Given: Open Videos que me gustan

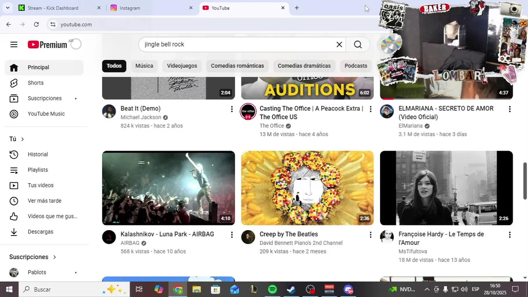Looking at the screenshot, I should 44,216.
